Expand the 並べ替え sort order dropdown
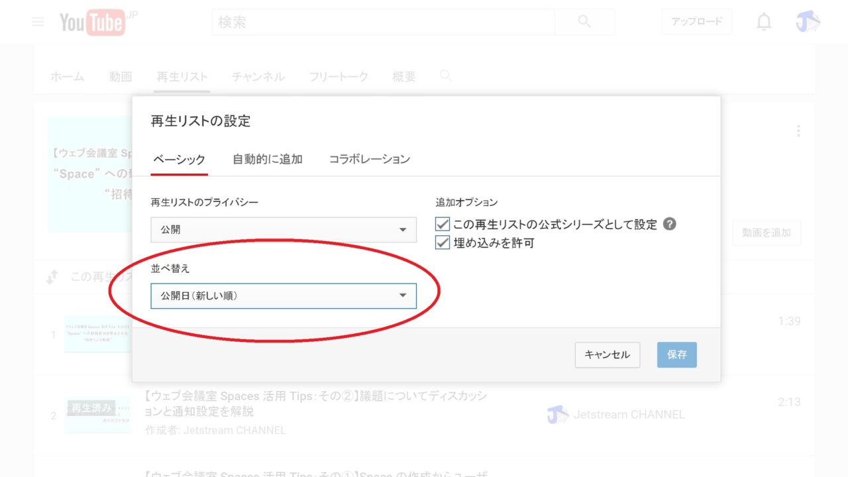This screenshot has height=477, width=848. coord(284,296)
